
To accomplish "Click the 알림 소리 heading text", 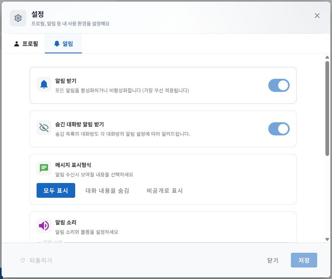I will click(66, 222).
